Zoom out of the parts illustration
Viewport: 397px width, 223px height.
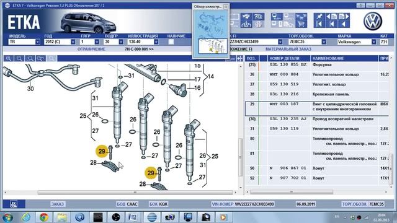tap(19, 59)
